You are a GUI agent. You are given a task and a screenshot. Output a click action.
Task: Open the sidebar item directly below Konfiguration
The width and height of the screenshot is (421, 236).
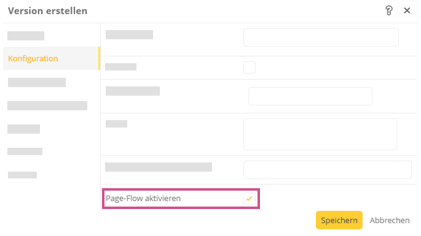click(x=37, y=82)
